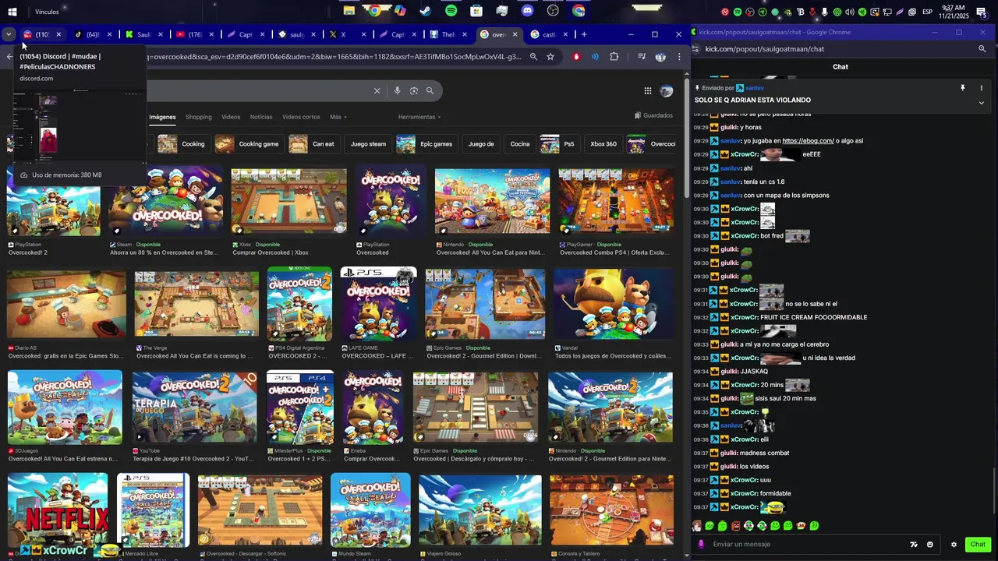This screenshot has width=998, height=561.
Task: Clear the Google search box
Action: (377, 91)
